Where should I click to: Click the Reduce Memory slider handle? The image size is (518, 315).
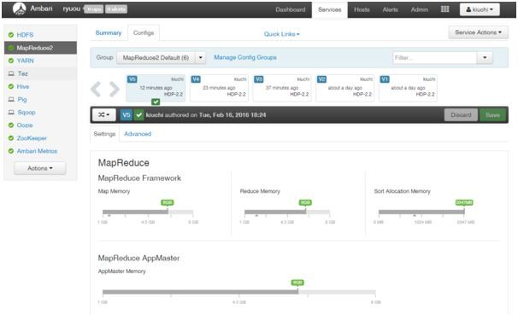tap(306, 212)
